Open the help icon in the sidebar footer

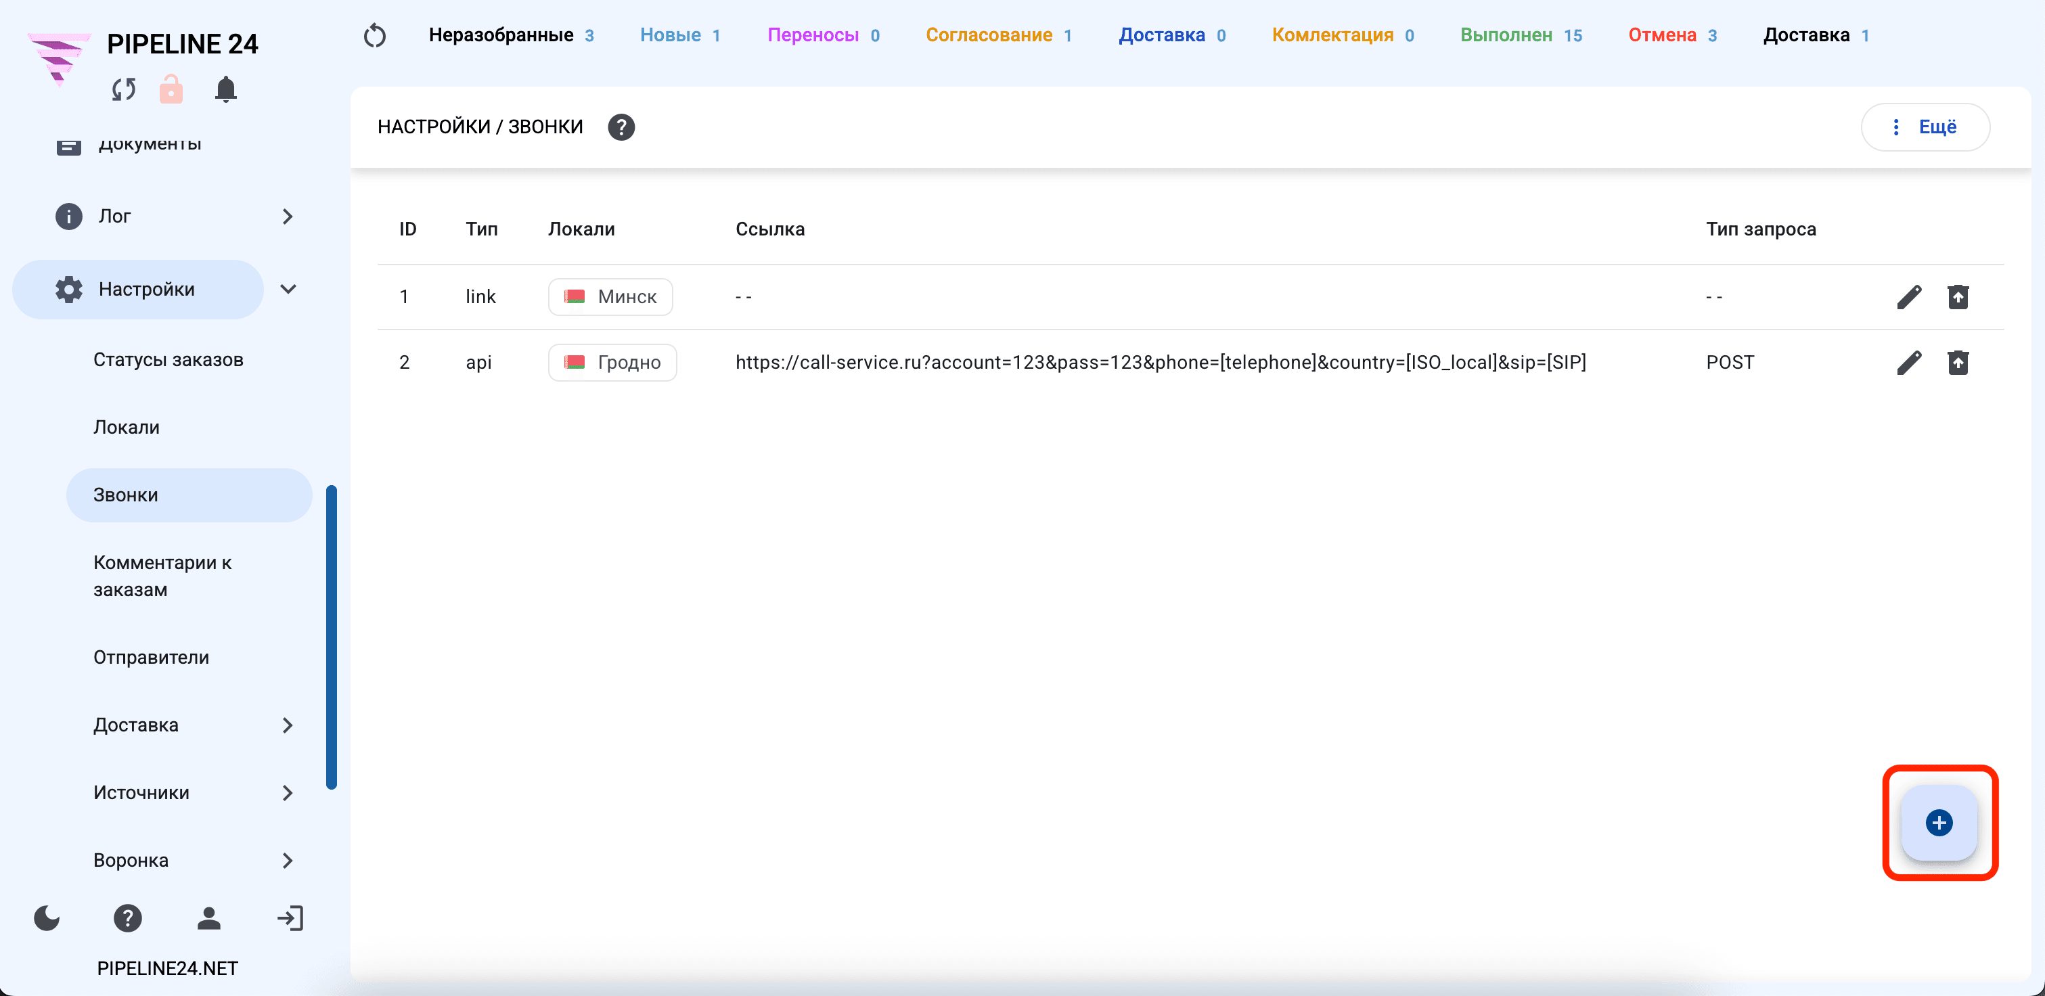pyautogui.click(x=128, y=918)
